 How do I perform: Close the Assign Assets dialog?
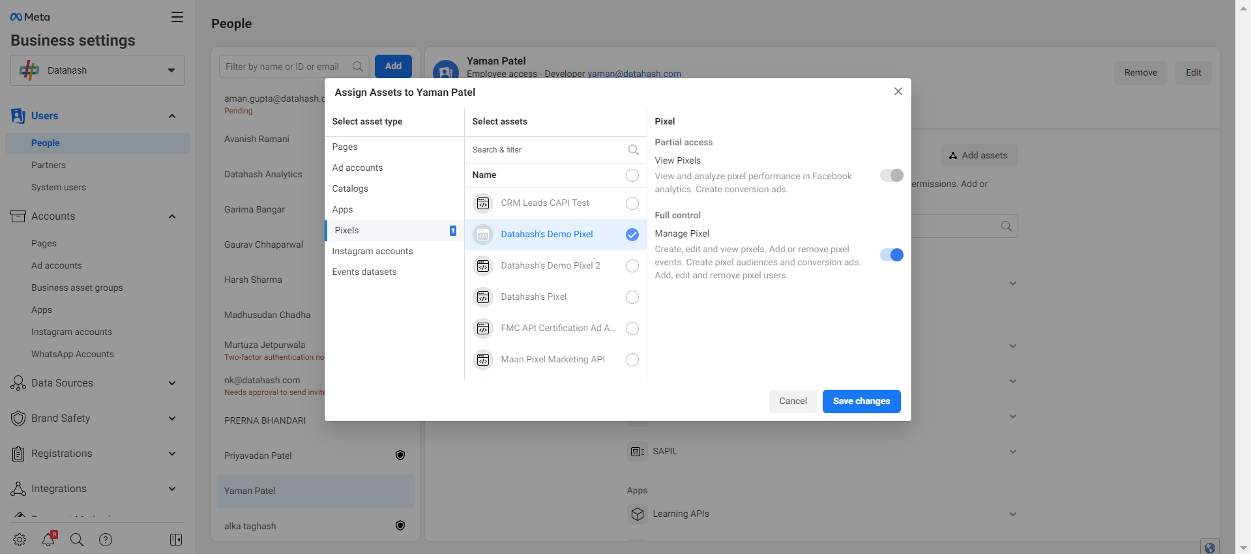(898, 91)
